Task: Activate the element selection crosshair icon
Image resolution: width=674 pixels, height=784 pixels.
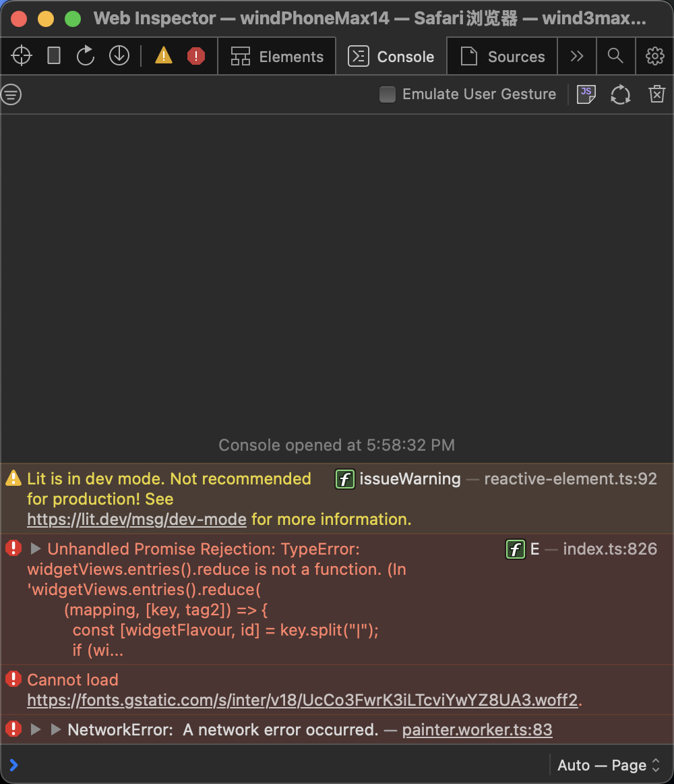Action: [x=22, y=56]
